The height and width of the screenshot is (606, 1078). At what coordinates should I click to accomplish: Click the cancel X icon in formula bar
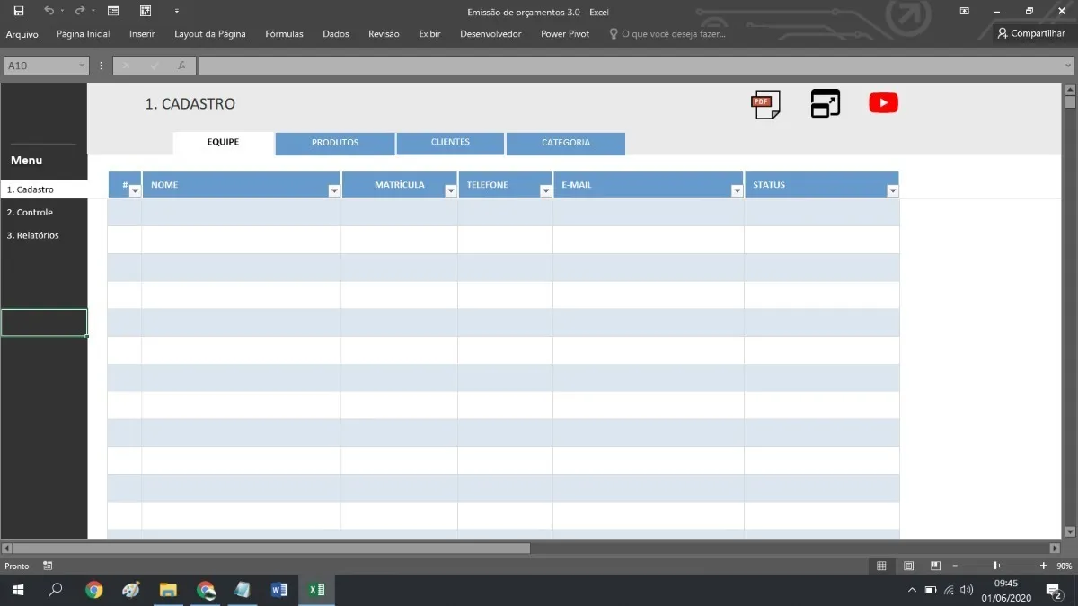tap(126, 66)
